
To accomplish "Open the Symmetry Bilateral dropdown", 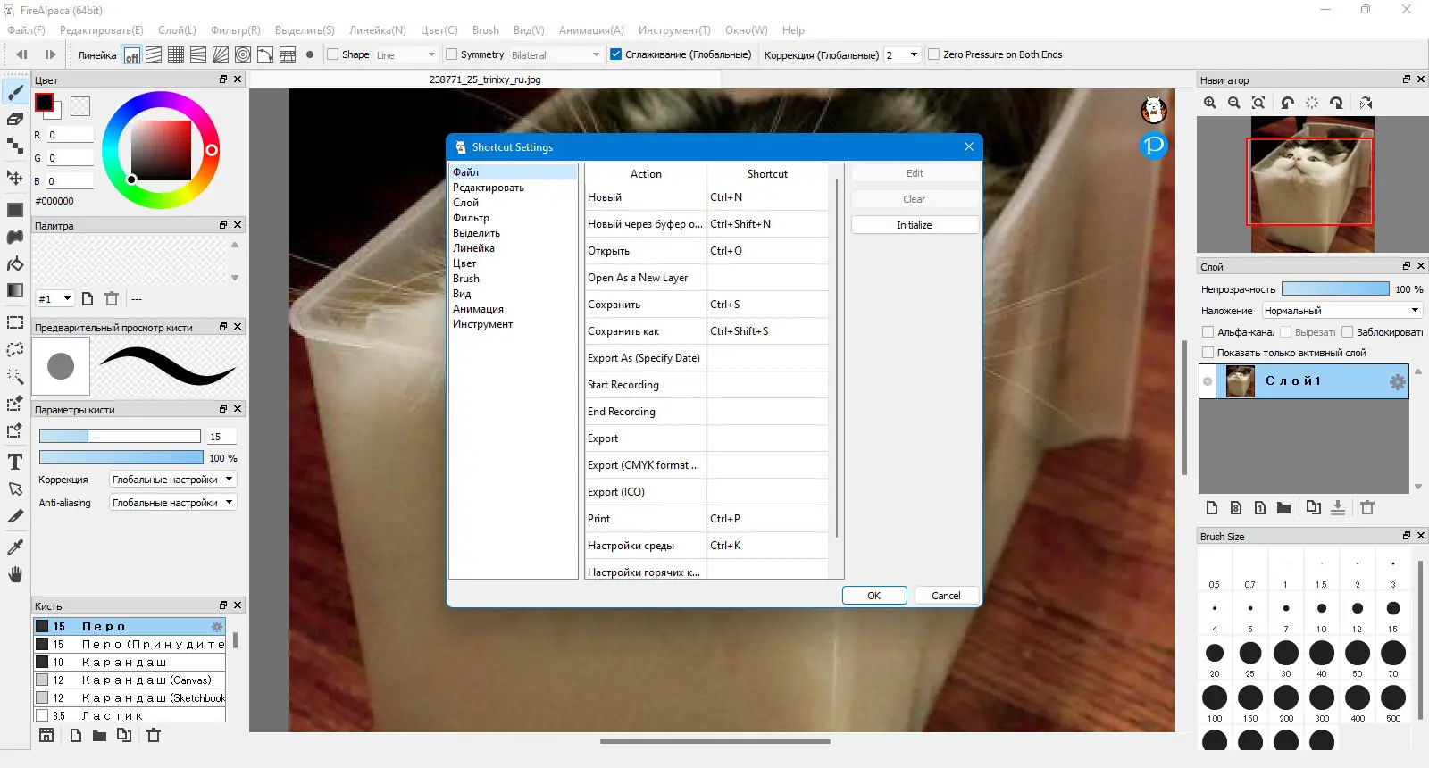I will pyautogui.click(x=556, y=54).
